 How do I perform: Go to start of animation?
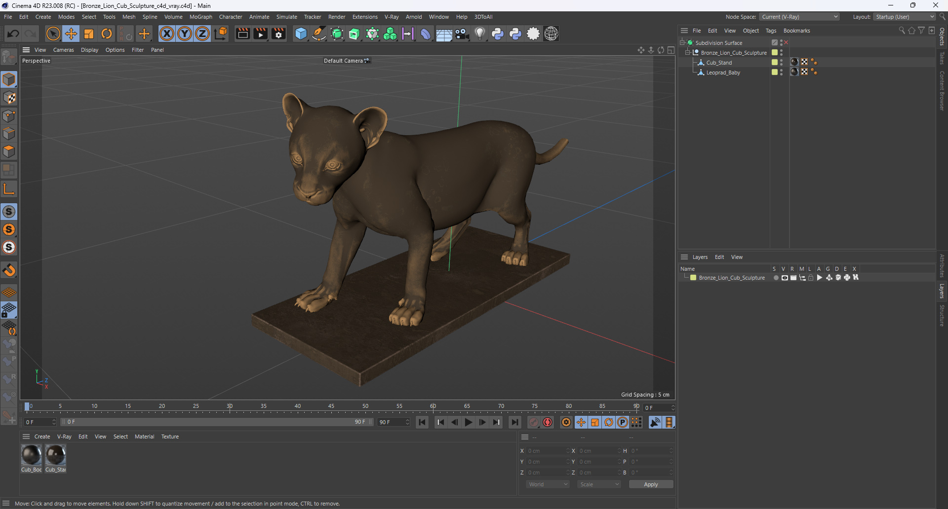(422, 422)
